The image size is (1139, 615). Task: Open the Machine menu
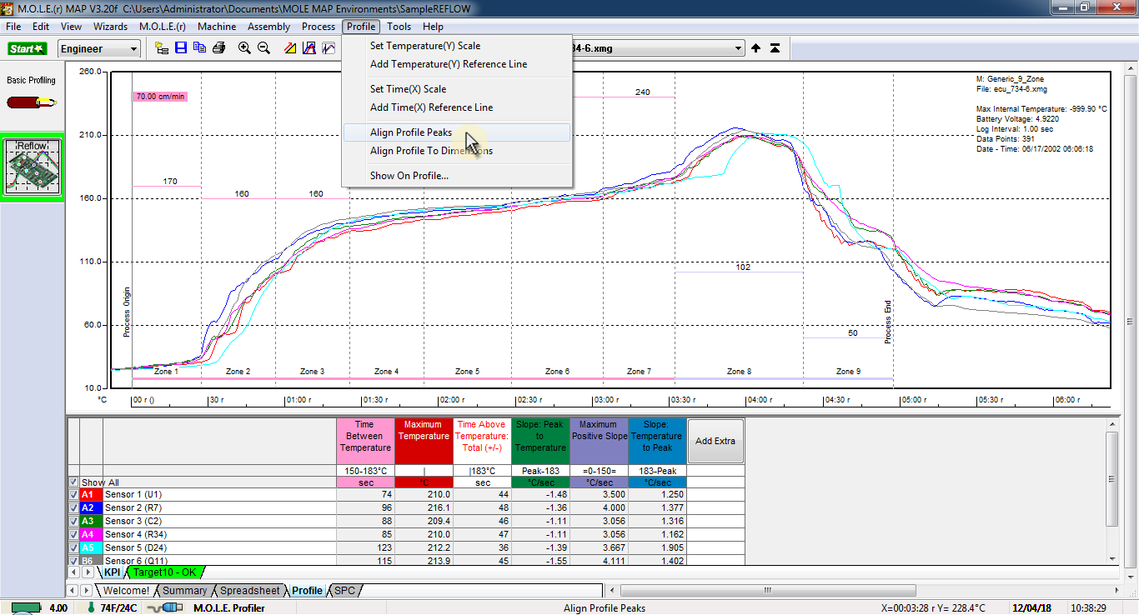217,27
